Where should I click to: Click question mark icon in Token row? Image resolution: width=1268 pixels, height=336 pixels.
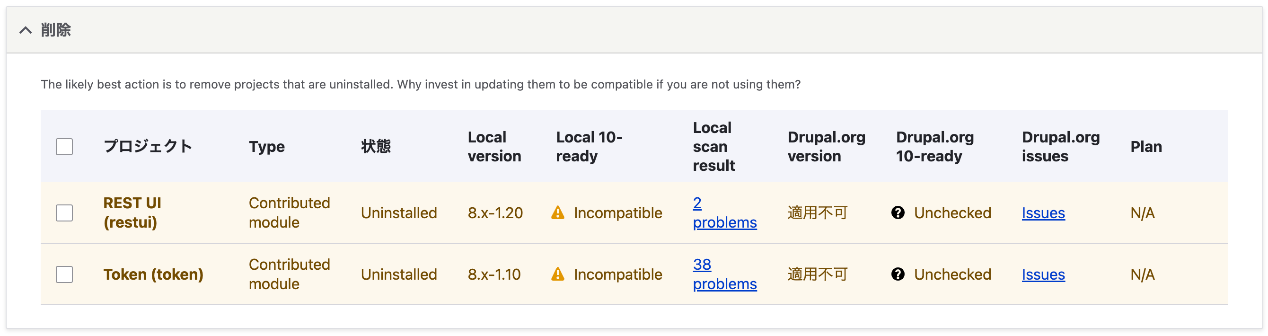pyautogui.click(x=898, y=274)
